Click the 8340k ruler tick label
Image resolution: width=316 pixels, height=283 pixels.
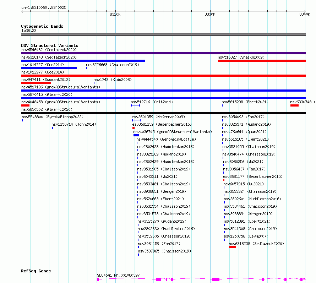(305, 14)
